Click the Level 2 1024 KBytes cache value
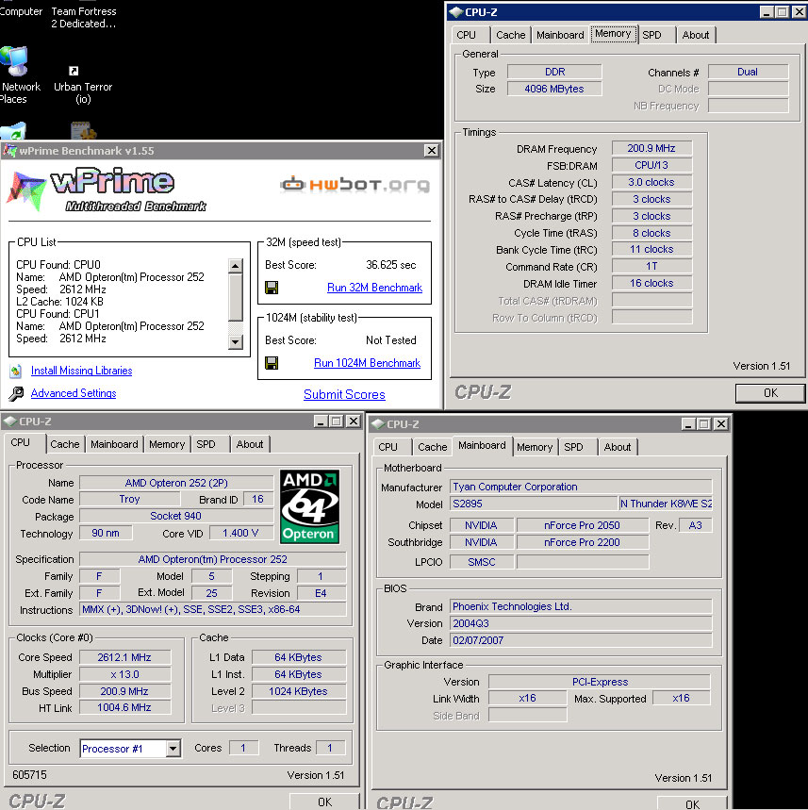 point(298,692)
